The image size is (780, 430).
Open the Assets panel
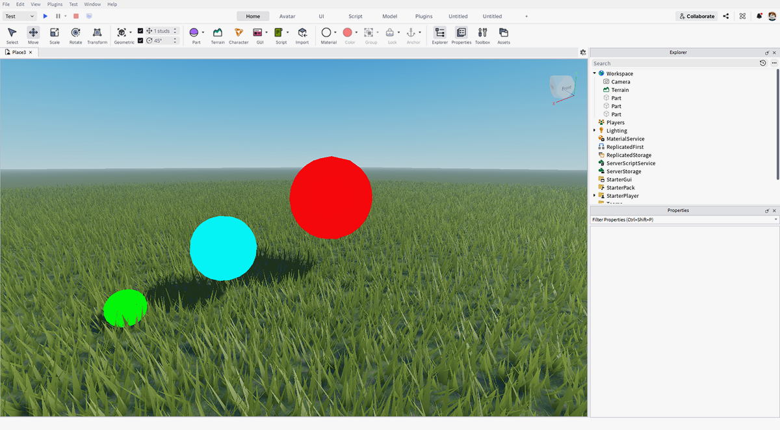504,36
